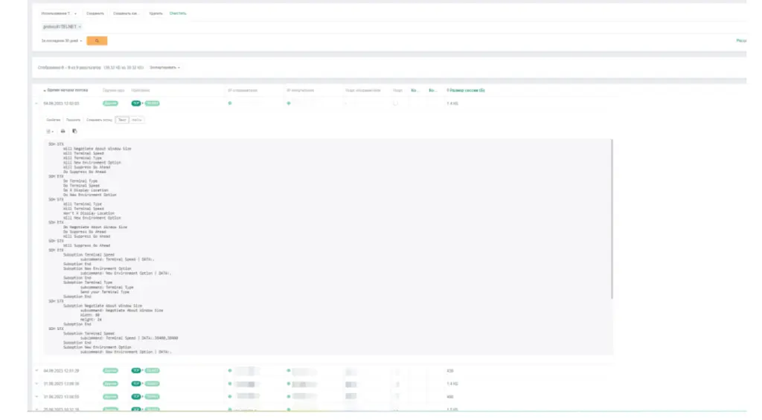Viewport: 762px width, 420px height.
Task: Click the 'Height: 24' text line
Action: pos(91,320)
